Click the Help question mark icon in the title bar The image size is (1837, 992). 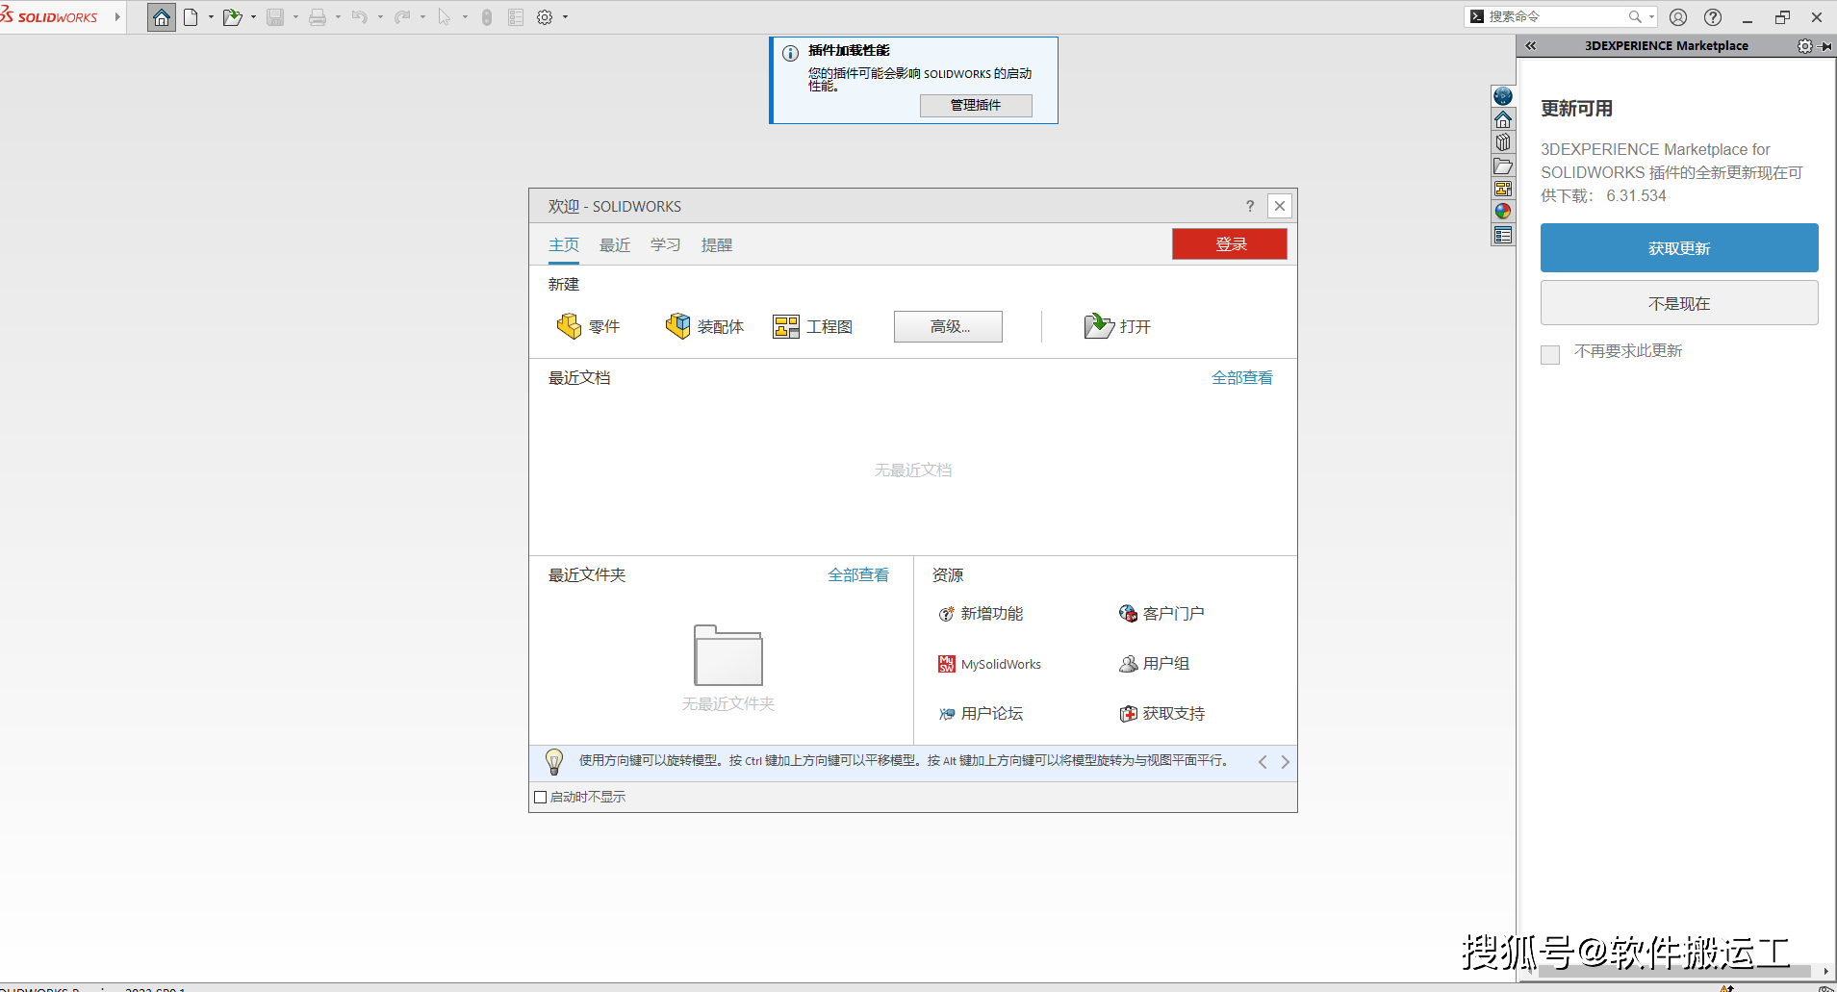(1713, 17)
